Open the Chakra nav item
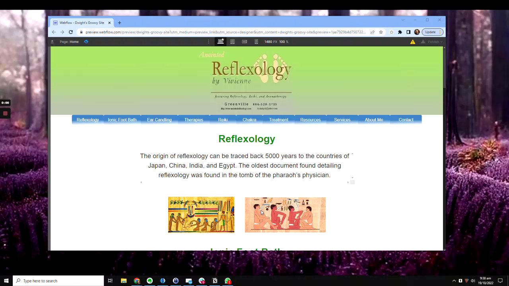 coord(249,120)
